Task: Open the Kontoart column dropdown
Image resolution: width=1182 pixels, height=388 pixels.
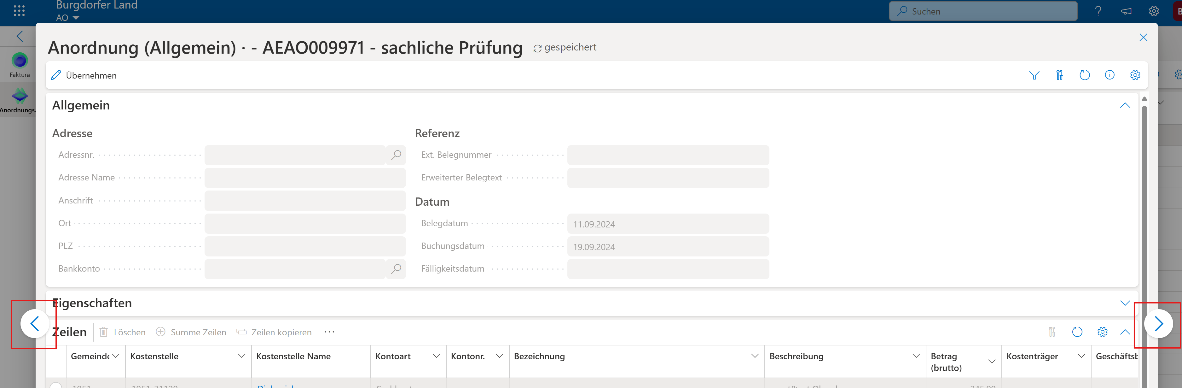Action: (x=436, y=356)
